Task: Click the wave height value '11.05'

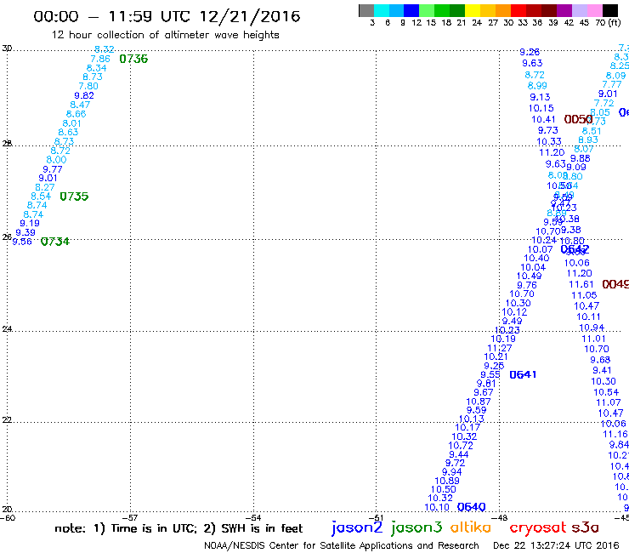Action: tap(584, 295)
